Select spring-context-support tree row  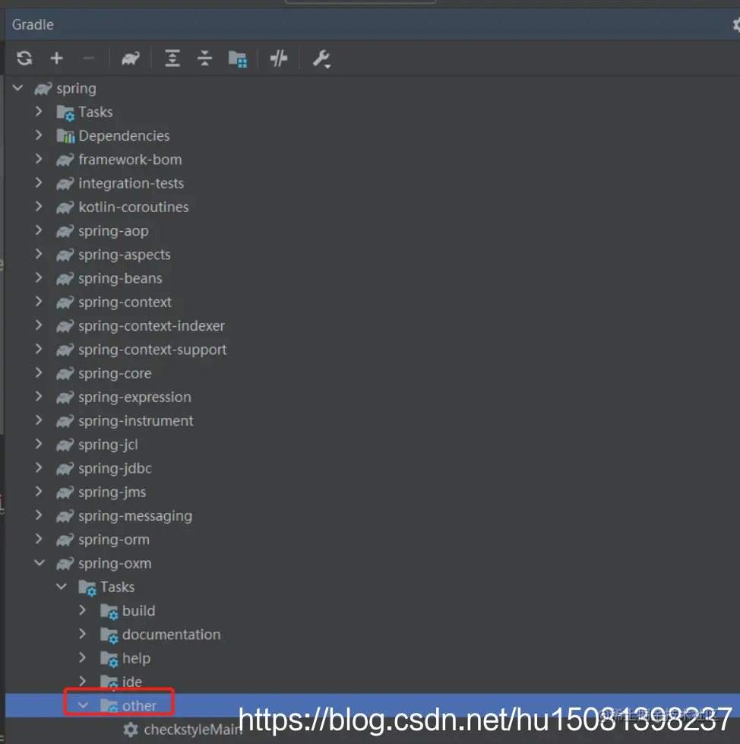[x=372, y=350]
